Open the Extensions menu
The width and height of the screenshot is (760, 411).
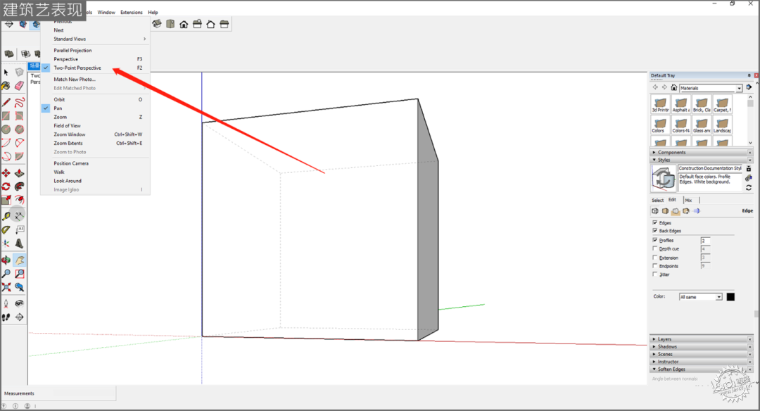pyautogui.click(x=132, y=12)
